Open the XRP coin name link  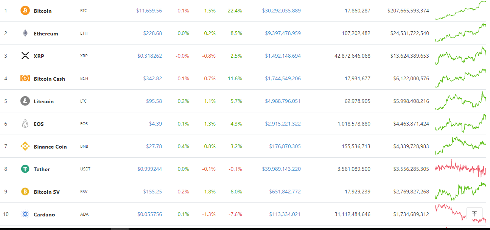39,56
